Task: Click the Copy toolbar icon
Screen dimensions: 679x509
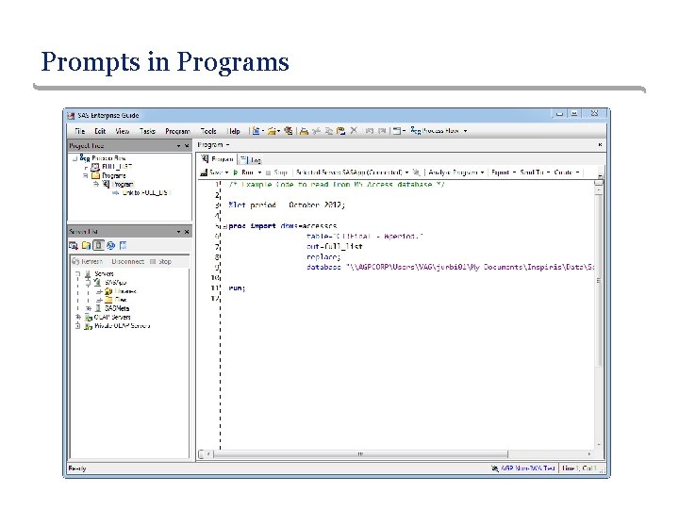Action: [x=329, y=131]
